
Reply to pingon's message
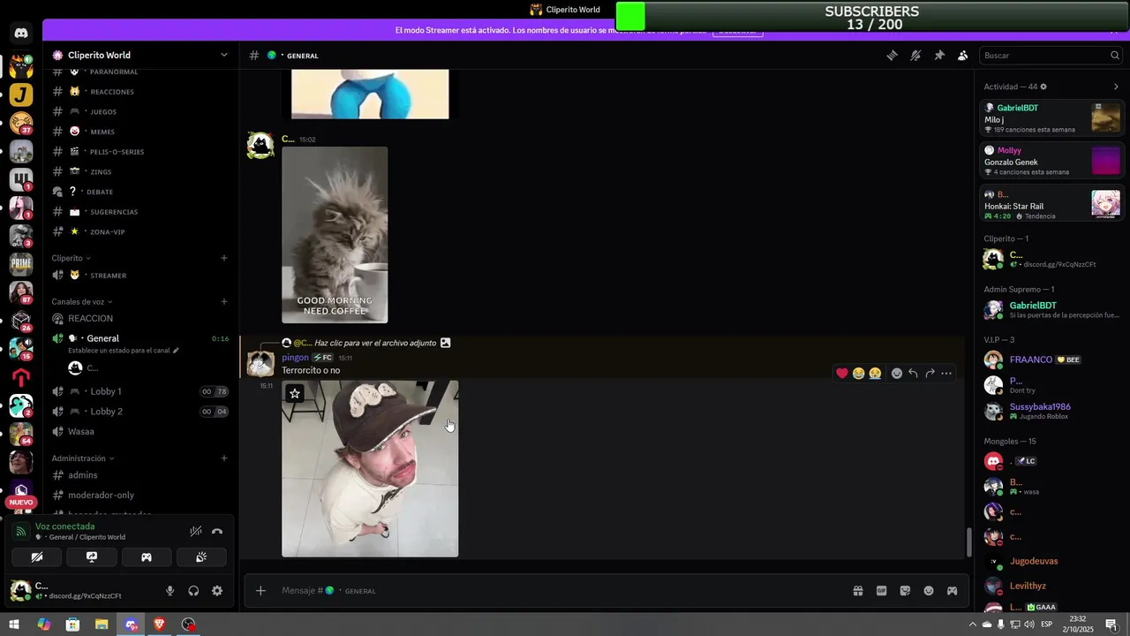click(x=913, y=373)
